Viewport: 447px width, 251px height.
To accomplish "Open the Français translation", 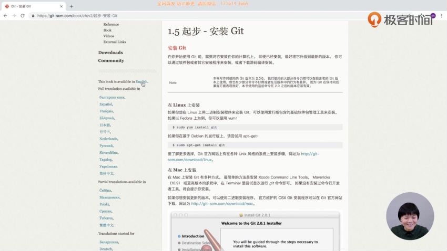I will [x=106, y=111].
